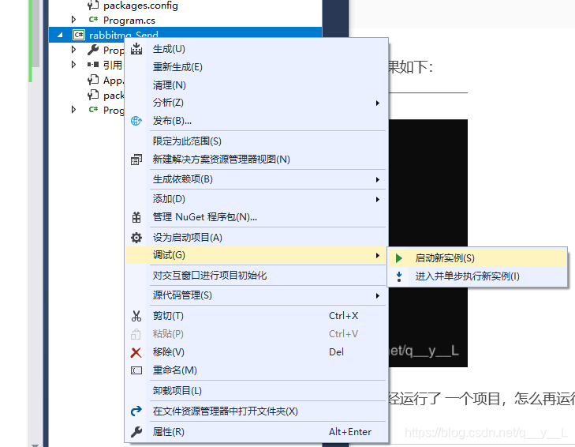Click the Alt+Enter shortcut text
This screenshot has width=575, height=447.
coord(350,431)
